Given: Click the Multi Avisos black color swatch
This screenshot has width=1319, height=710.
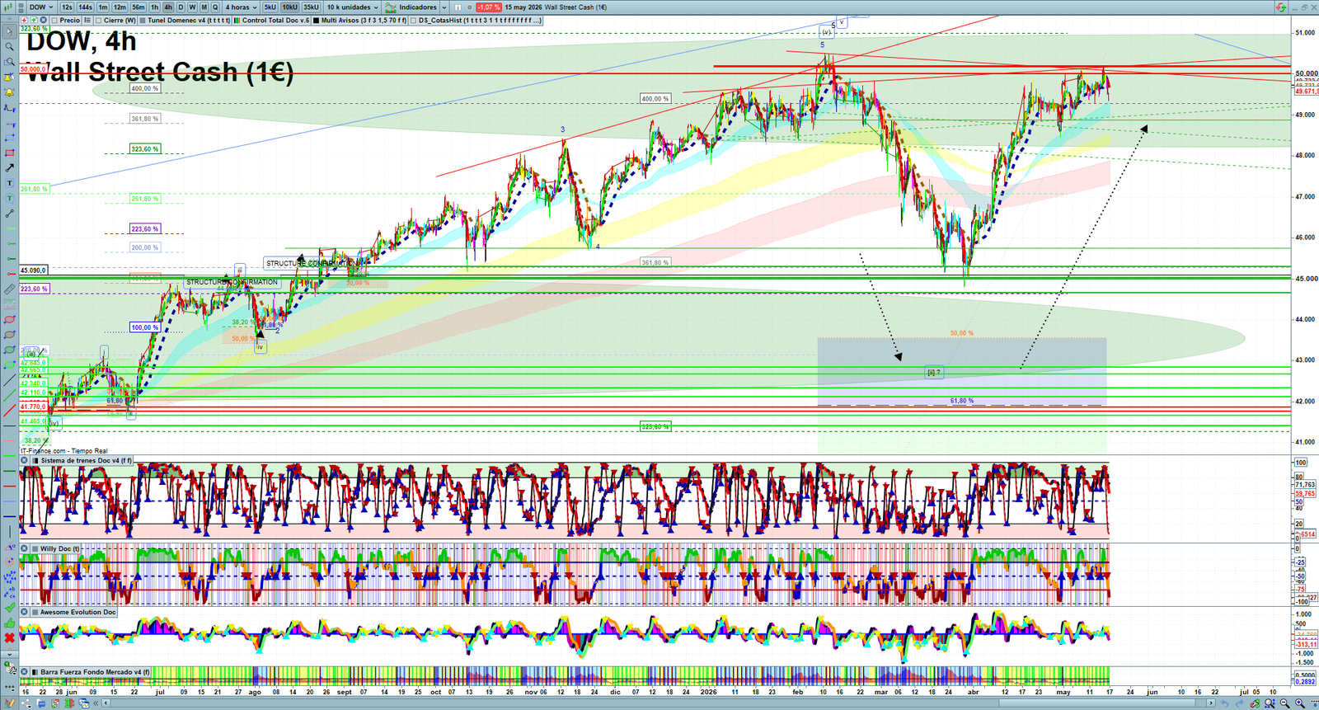Looking at the screenshot, I should tap(317, 20).
